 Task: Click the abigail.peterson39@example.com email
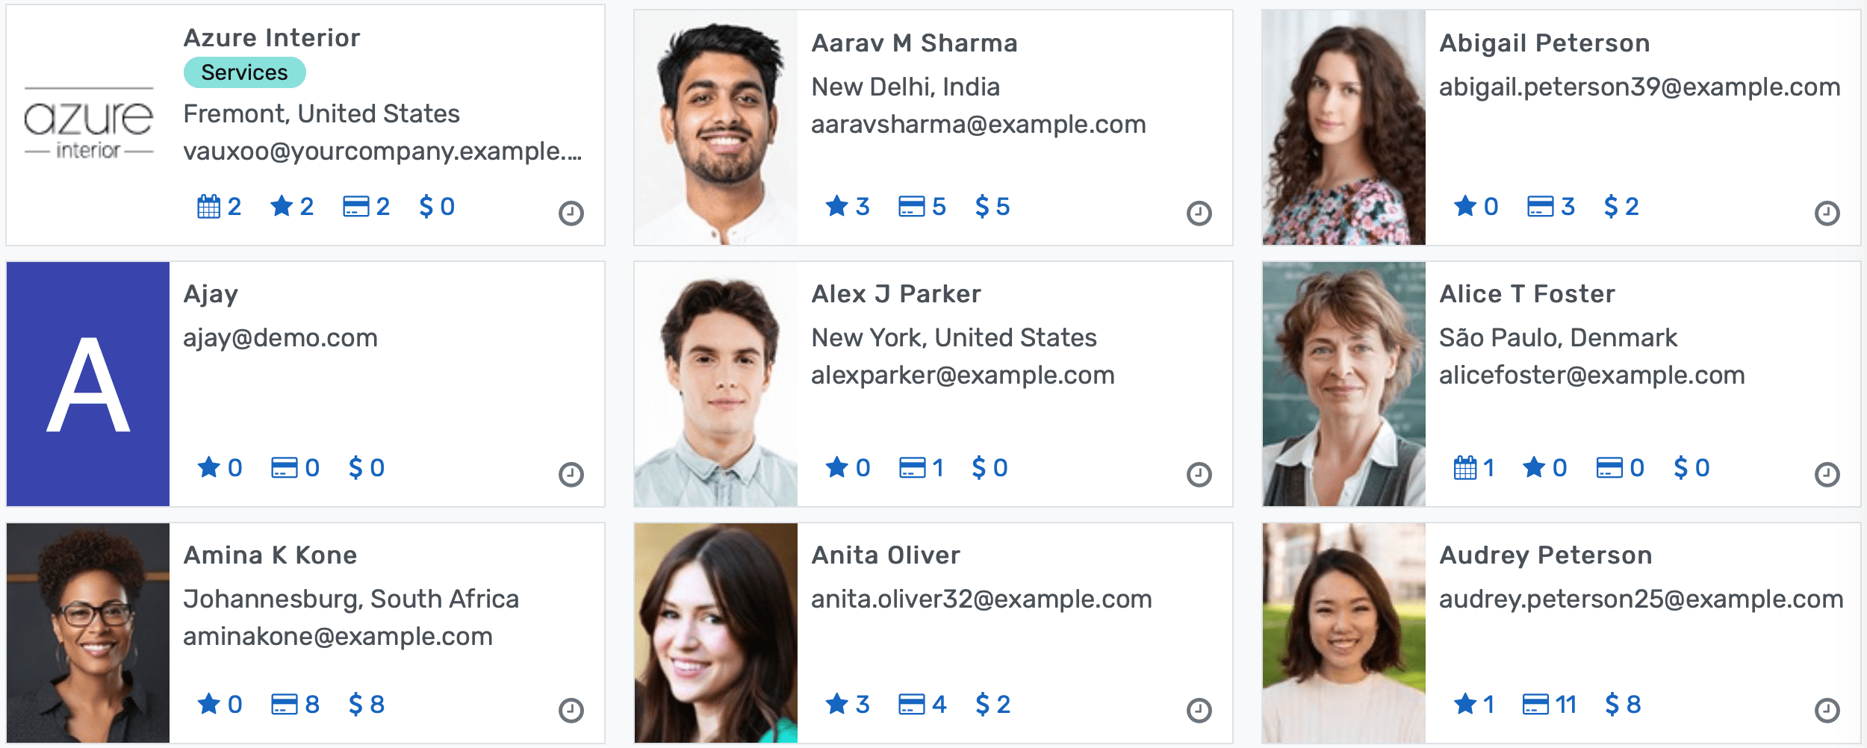[1639, 87]
